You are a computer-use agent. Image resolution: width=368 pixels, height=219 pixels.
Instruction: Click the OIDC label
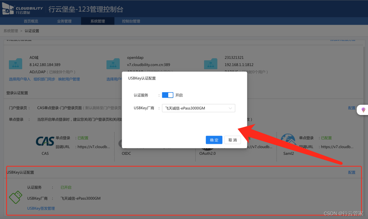tap(126, 153)
